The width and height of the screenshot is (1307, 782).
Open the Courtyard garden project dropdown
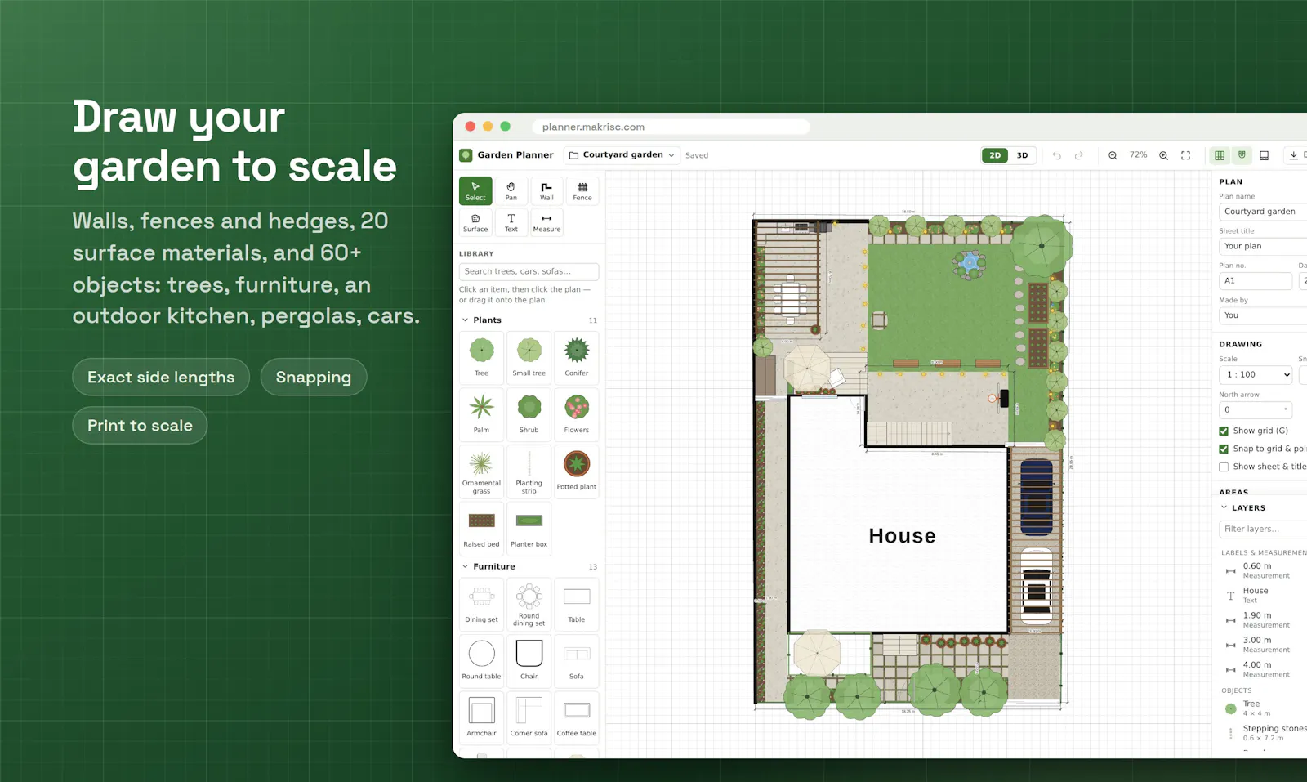pos(622,155)
